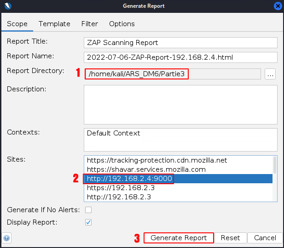Click inside the Description text area
This screenshot has width=284, height=248.
click(x=180, y=105)
